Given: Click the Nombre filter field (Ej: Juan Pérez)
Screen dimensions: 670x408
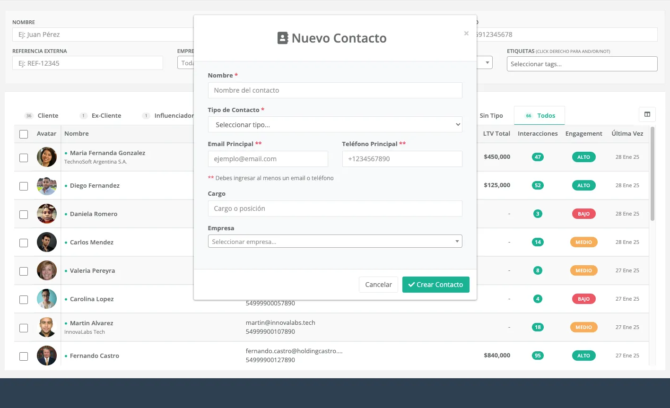Looking at the screenshot, I should [x=103, y=35].
